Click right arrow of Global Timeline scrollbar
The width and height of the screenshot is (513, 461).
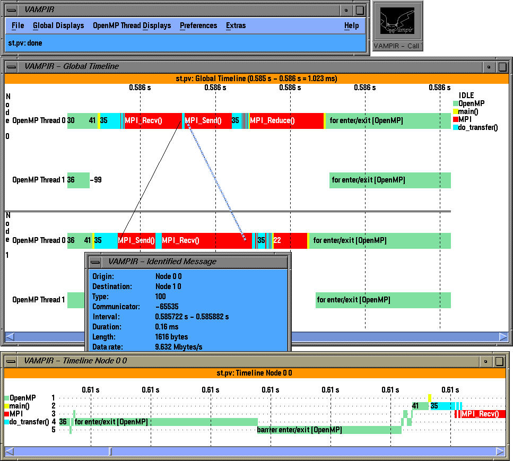pos(503,336)
